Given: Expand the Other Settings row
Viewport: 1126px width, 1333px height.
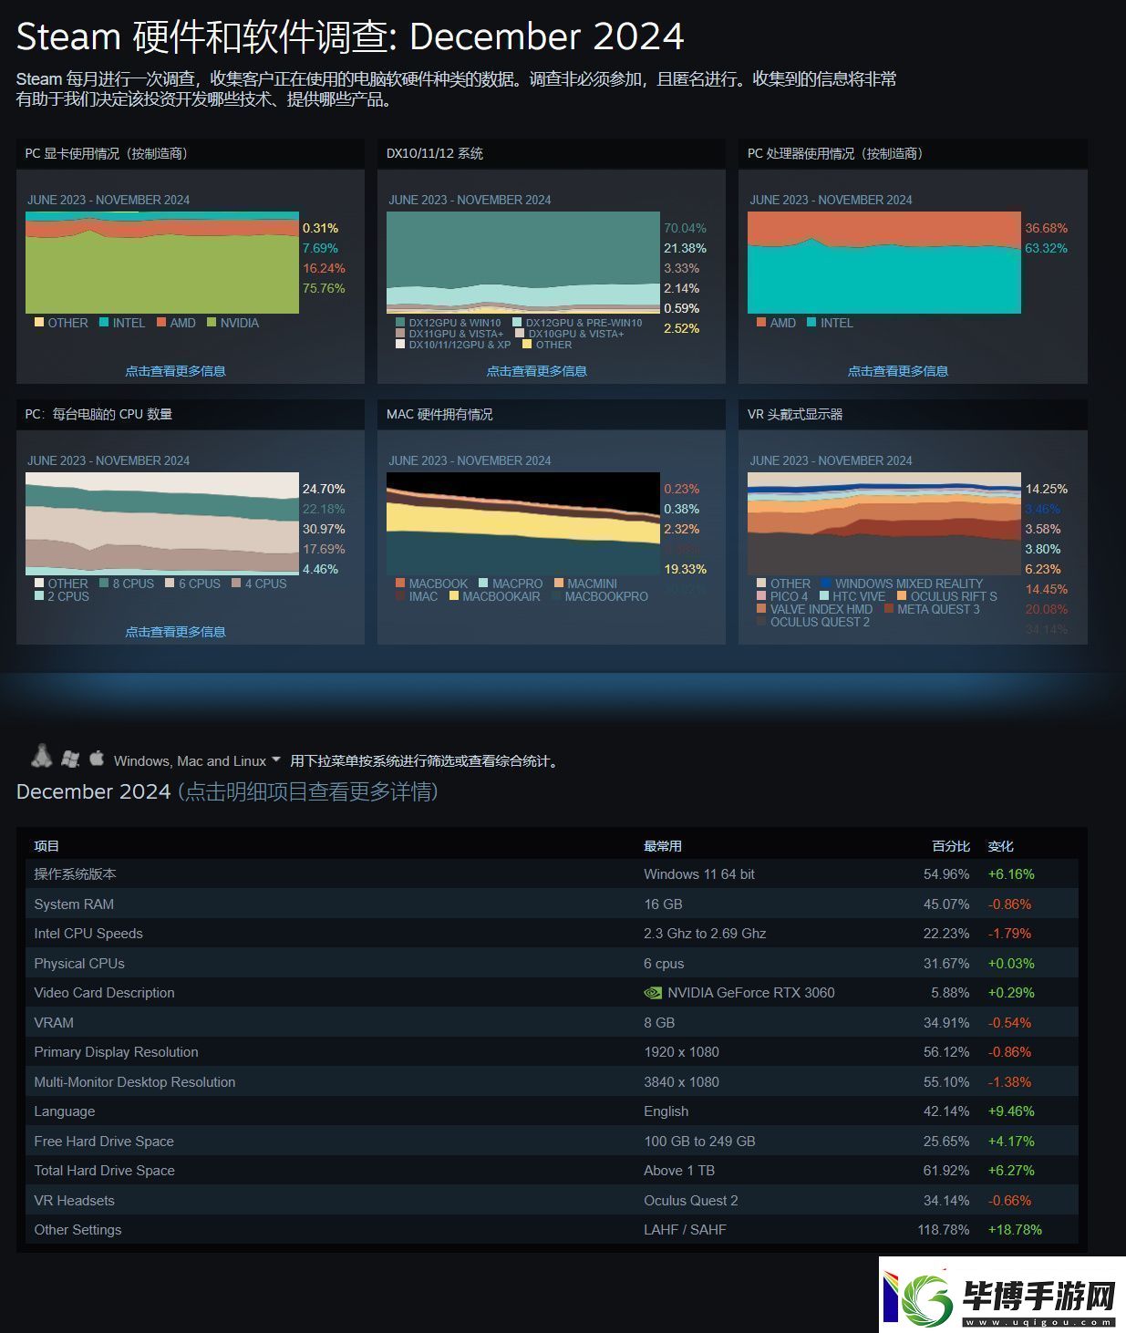Looking at the screenshot, I should click(x=552, y=1230).
